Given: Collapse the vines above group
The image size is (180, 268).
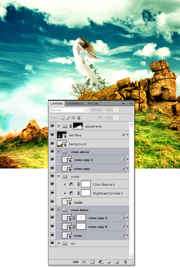Looking at the screenshot, I should click(x=59, y=152).
